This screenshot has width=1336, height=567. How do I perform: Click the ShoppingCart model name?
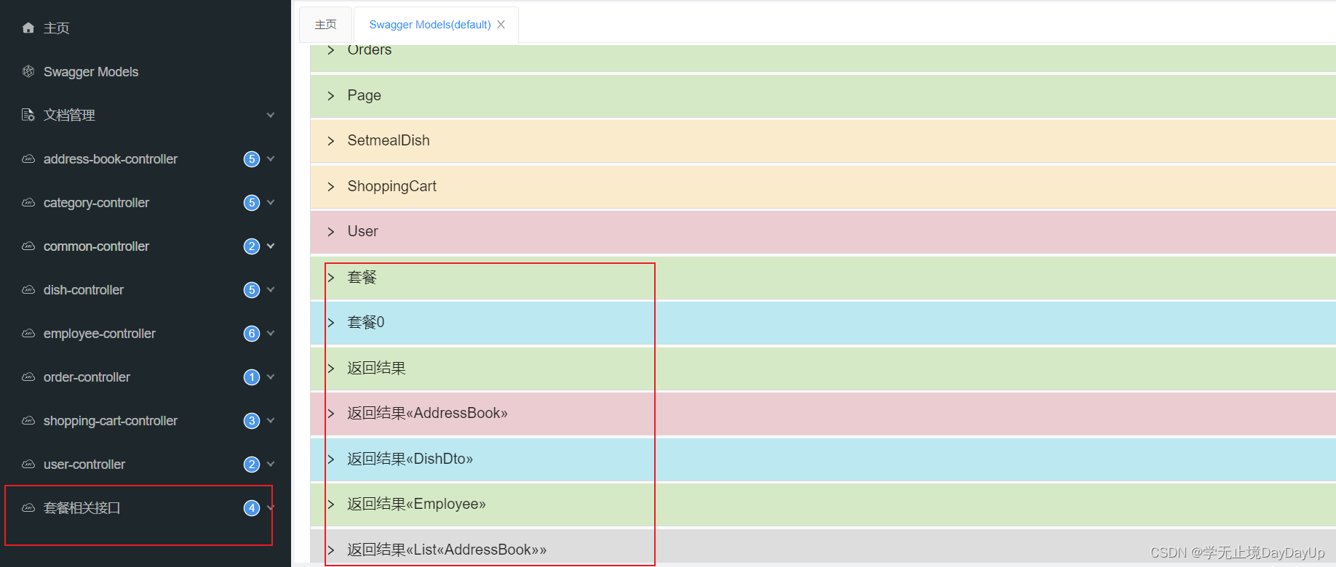coord(392,186)
